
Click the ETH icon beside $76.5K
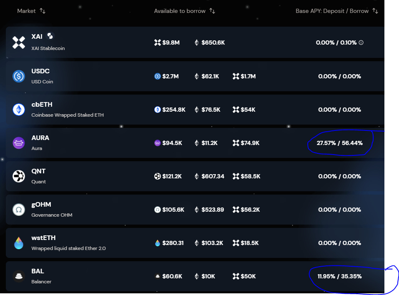point(197,110)
